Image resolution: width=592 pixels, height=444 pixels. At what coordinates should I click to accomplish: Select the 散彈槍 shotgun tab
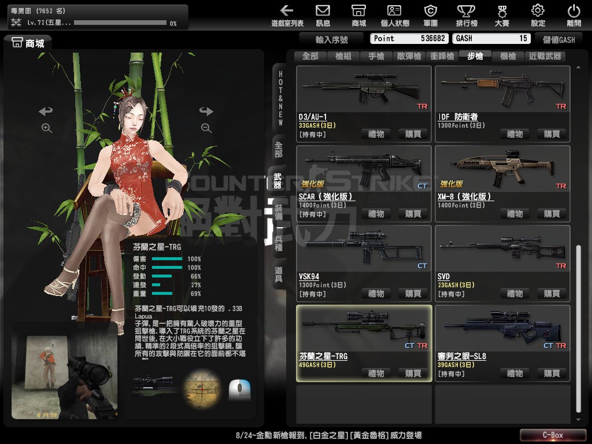(409, 56)
